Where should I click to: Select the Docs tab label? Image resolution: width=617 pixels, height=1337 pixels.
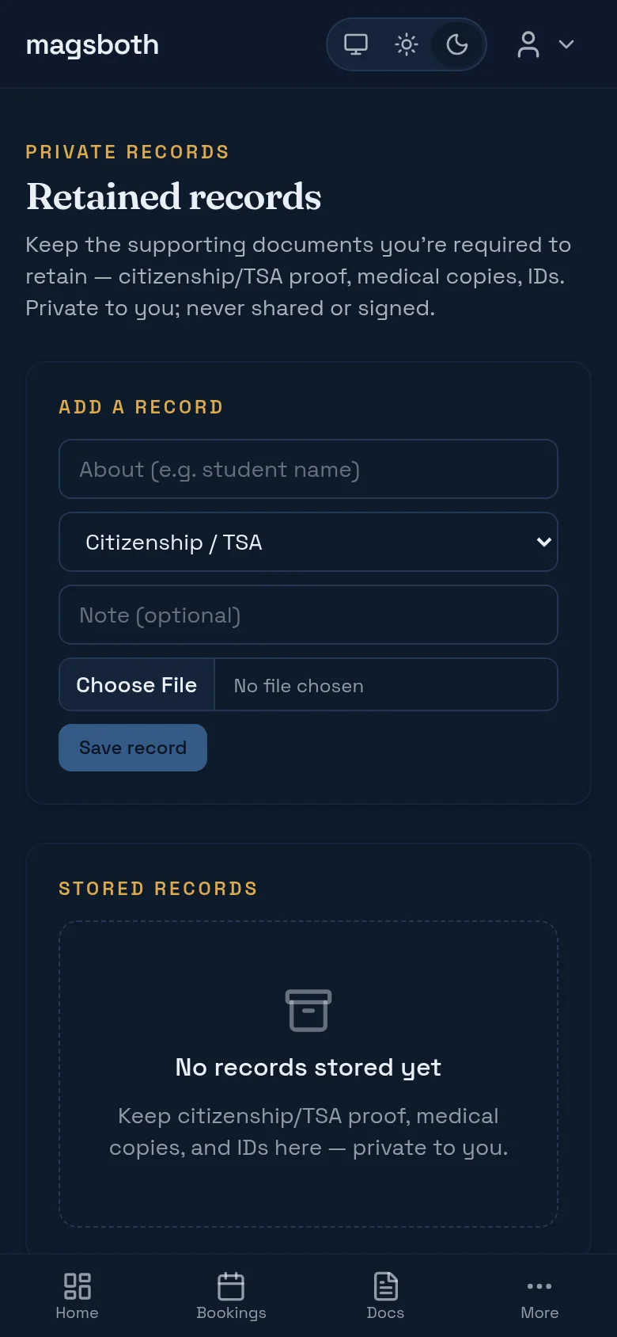point(385,1312)
